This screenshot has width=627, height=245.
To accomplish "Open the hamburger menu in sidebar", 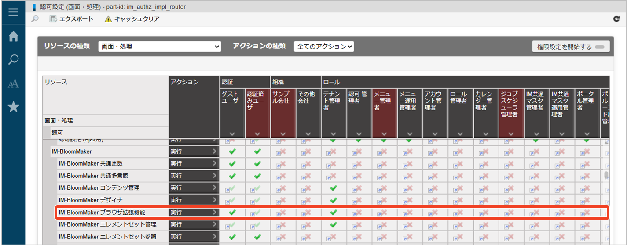I will [x=13, y=12].
